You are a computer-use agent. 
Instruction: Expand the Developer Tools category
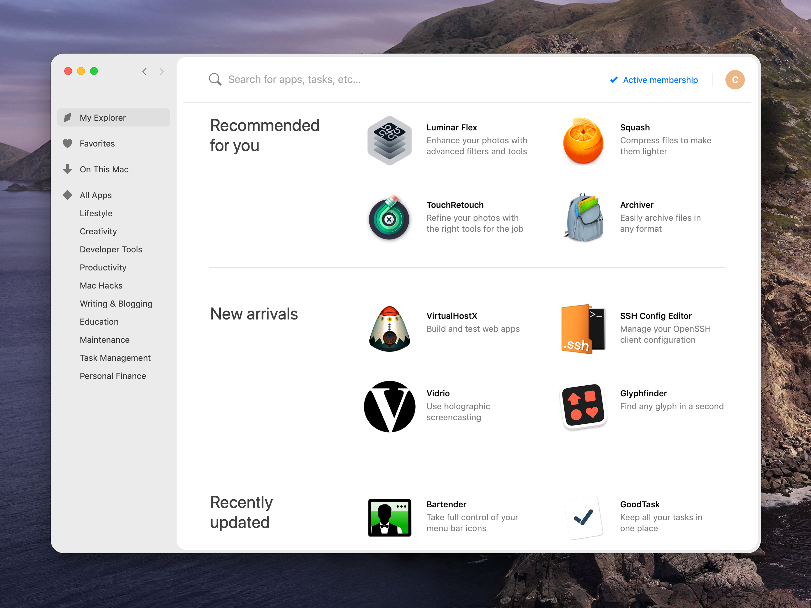110,249
